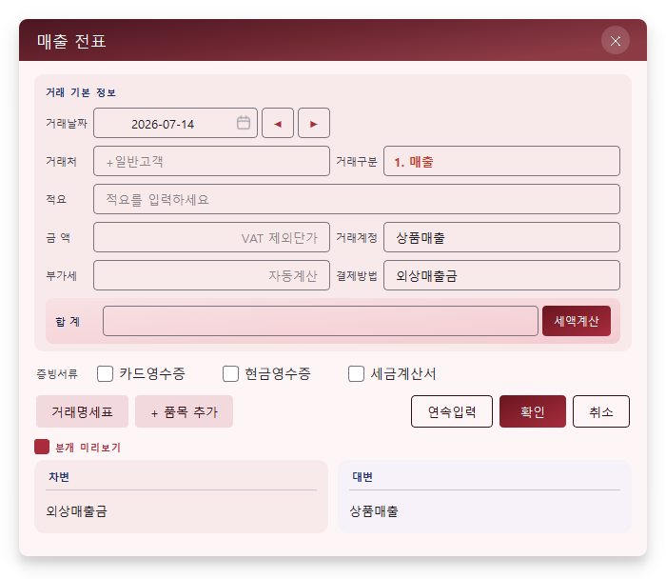
Task: Click the 거래 기본 정보 section title
Action: click(x=81, y=92)
